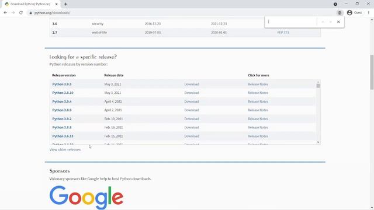The height and width of the screenshot is (210, 374).
Task: Open the Python 3.9.2 release link
Action: 62,119
